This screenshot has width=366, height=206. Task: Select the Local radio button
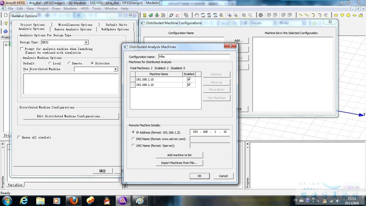50,63
